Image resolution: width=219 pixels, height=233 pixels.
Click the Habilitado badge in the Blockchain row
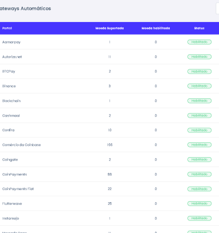(199, 101)
